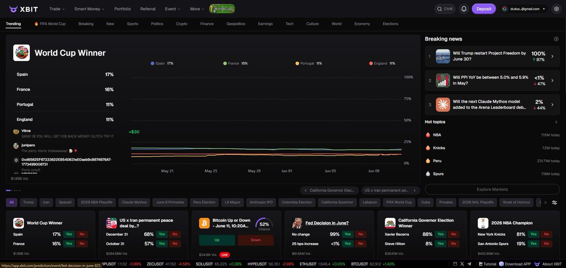The width and height of the screenshot is (566, 268).
Task: Go to previous slide California Governor Elec...
Action: coord(329,190)
